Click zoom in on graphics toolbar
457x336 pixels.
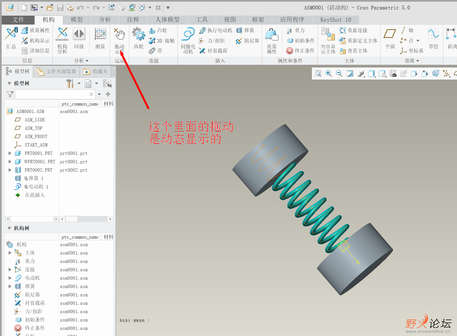[328, 73]
